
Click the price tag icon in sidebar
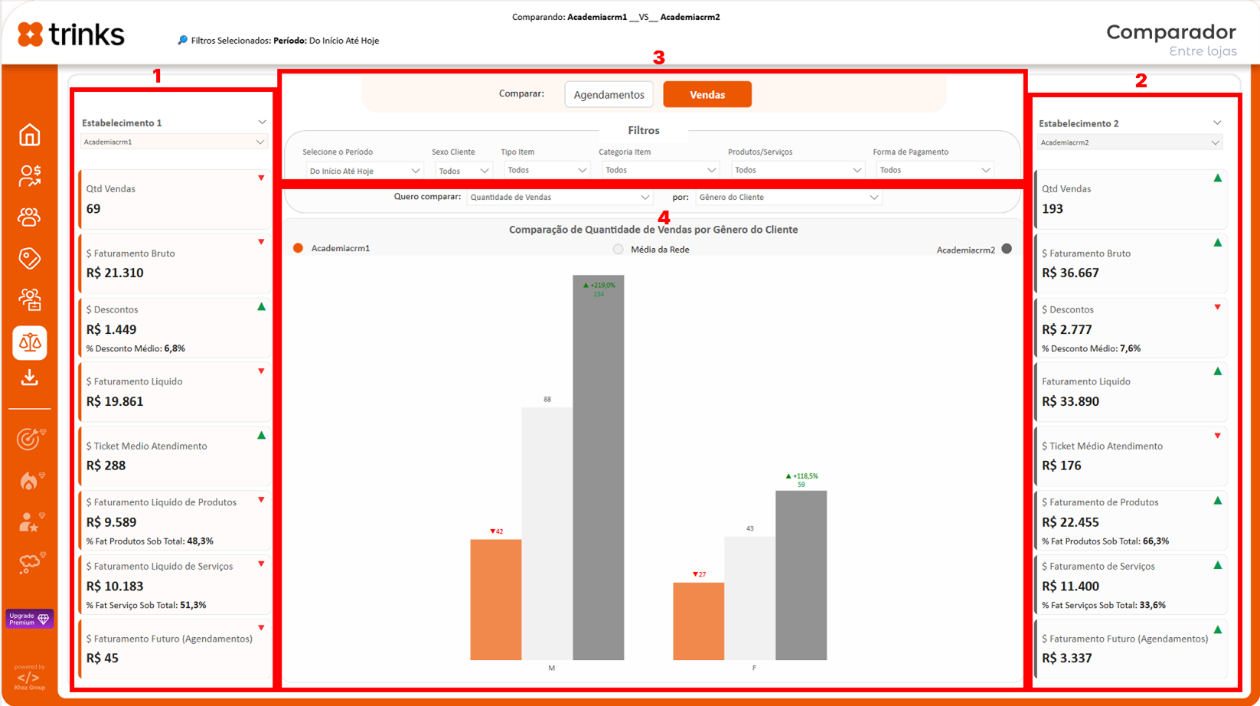29,258
